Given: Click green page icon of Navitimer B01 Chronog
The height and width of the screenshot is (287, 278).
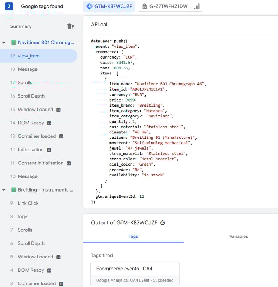Looking at the screenshot, I should (13, 42).
